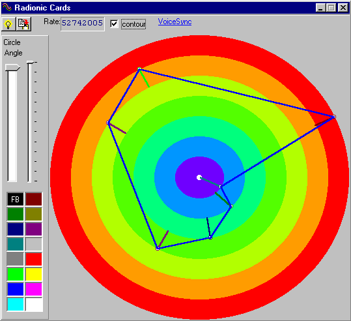351x321 pixels.
Task: Click the document export toolbar icon
Action: (23, 23)
